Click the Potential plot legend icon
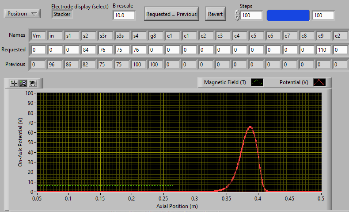This screenshot has height=212, width=349. 319,82
